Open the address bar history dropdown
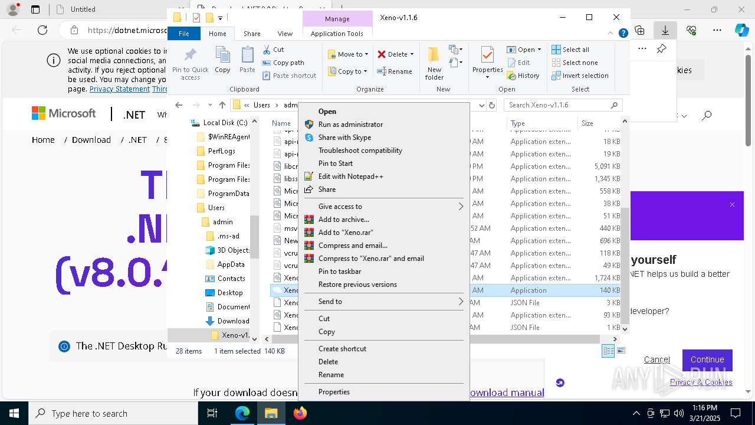This screenshot has height=425, width=755. click(481, 105)
